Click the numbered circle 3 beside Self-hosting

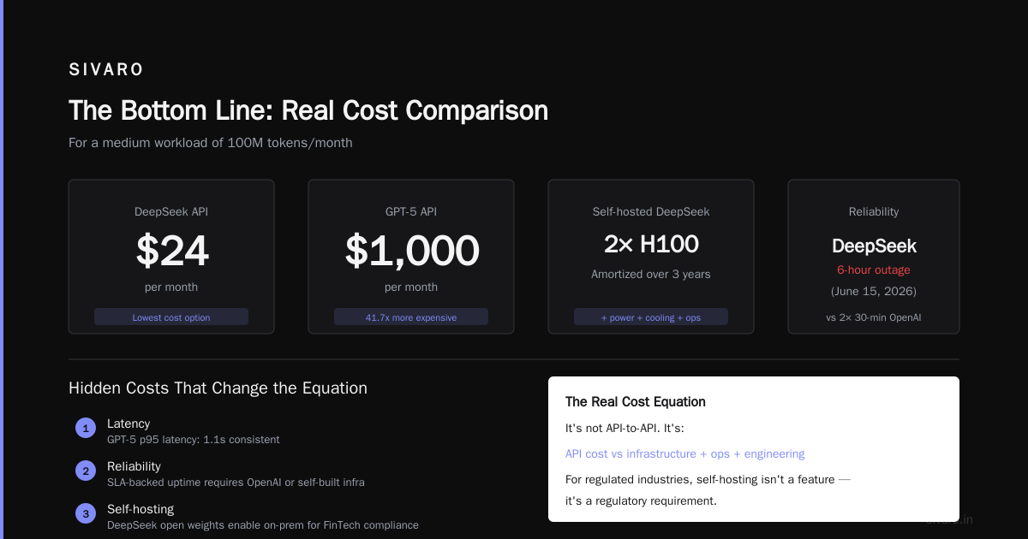[86, 513]
